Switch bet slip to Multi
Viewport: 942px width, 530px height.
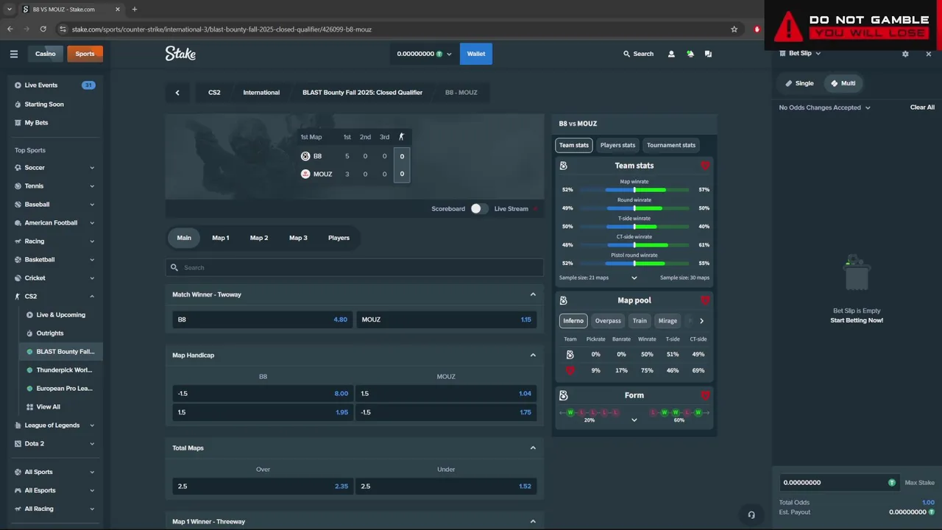(843, 83)
